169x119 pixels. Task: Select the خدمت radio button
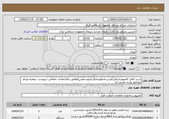pyautogui.click(x=121, y=63)
